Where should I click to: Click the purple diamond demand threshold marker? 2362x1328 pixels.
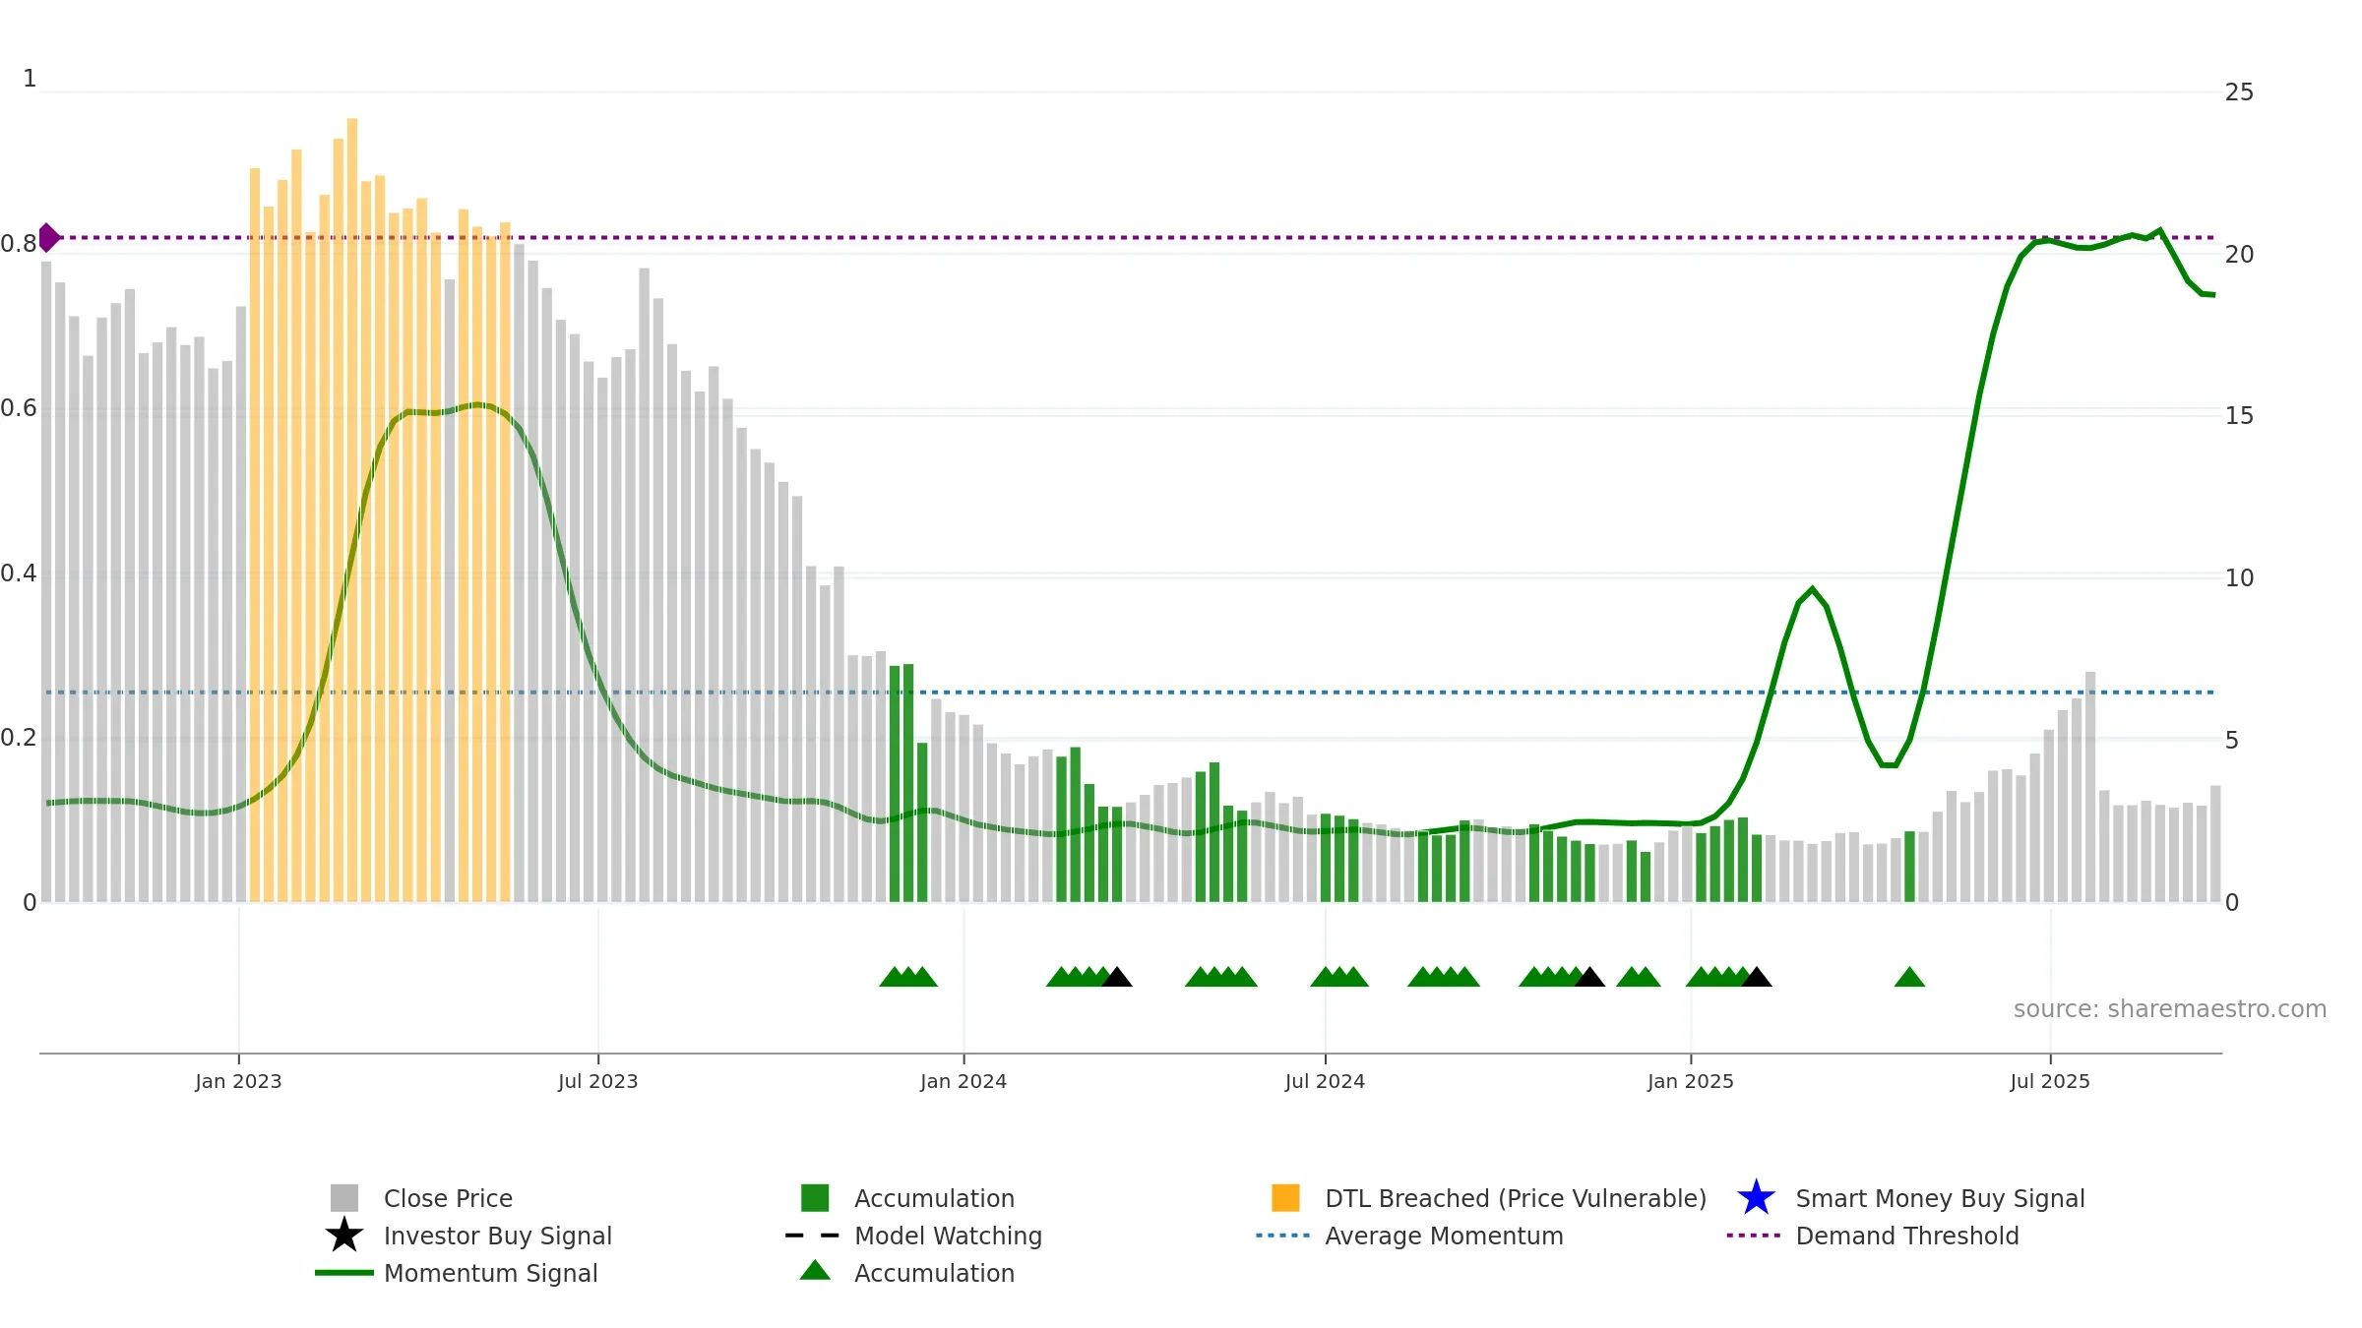(47, 238)
